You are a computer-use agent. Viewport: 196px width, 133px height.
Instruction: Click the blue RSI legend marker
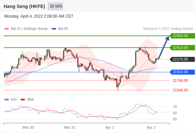7,100
